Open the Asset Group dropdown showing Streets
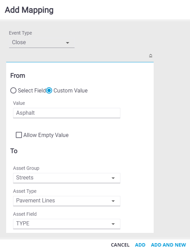This screenshot has height=250, width=190. click(x=67, y=178)
